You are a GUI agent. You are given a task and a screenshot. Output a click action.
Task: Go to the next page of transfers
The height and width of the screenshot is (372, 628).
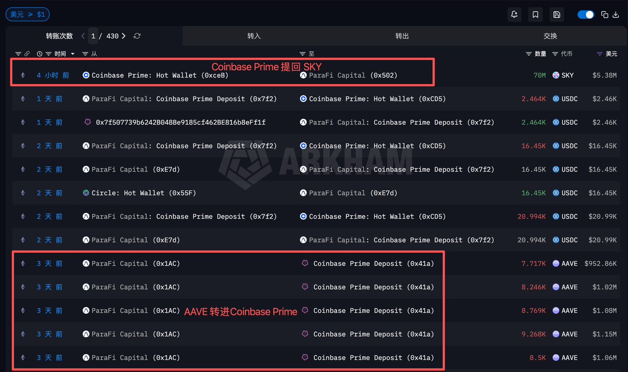pyautogui.click(x=124, y=36)
